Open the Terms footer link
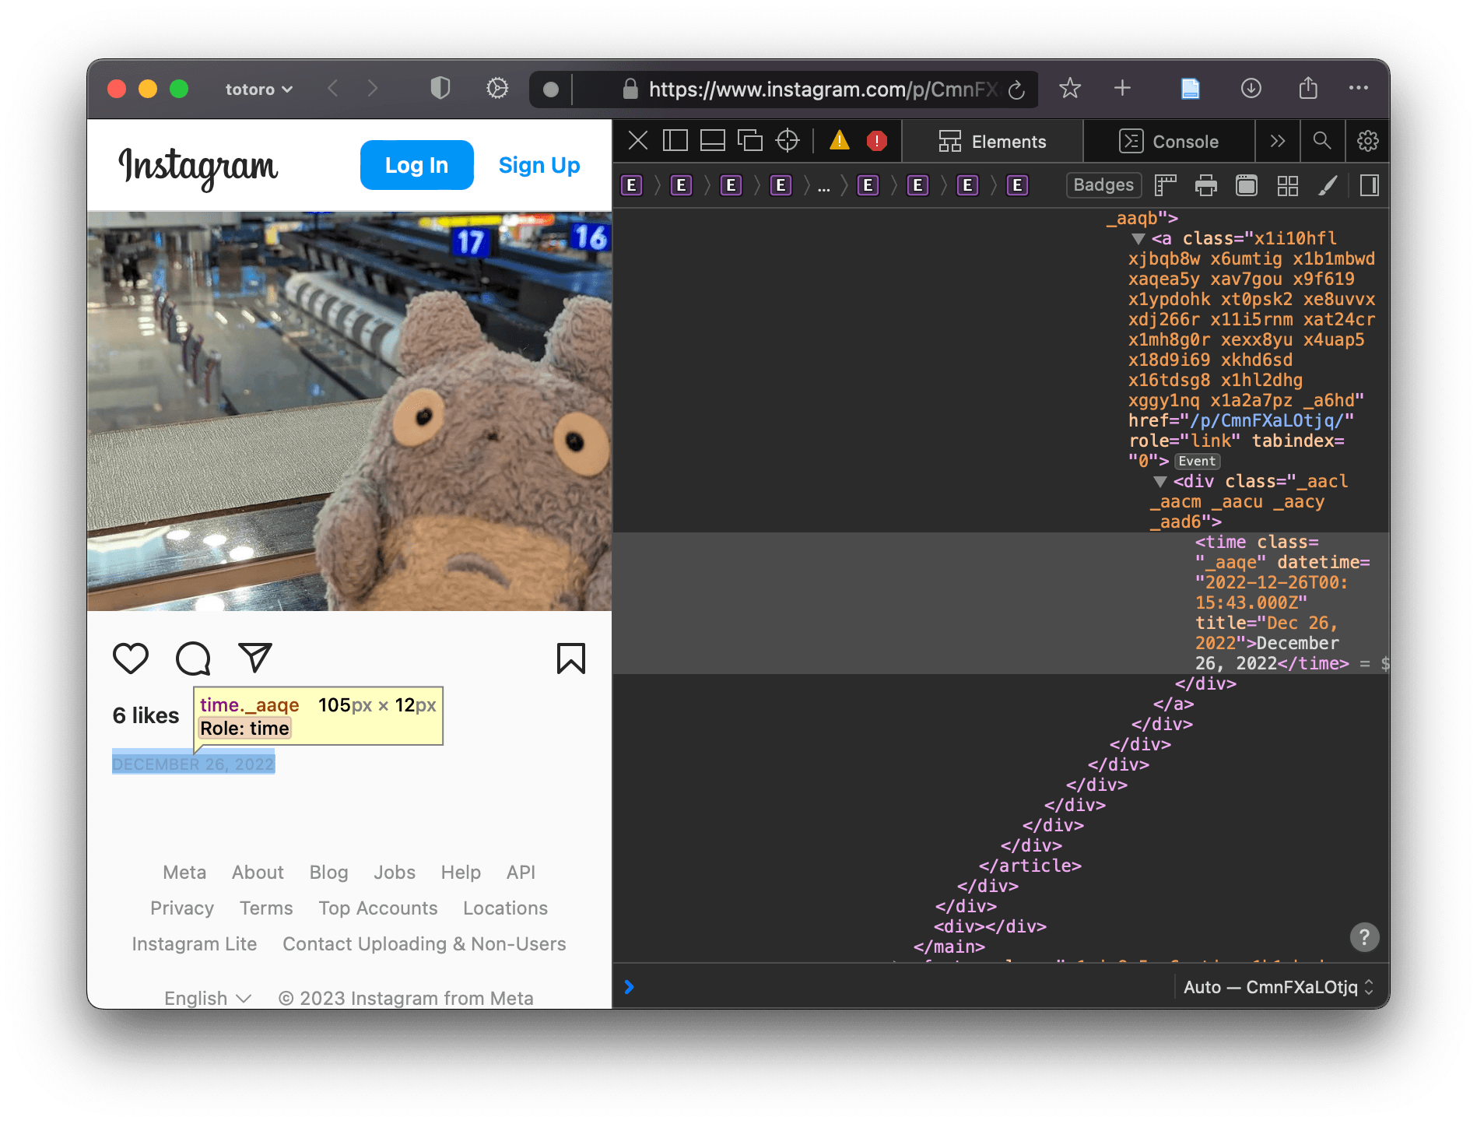 [266, 908]
